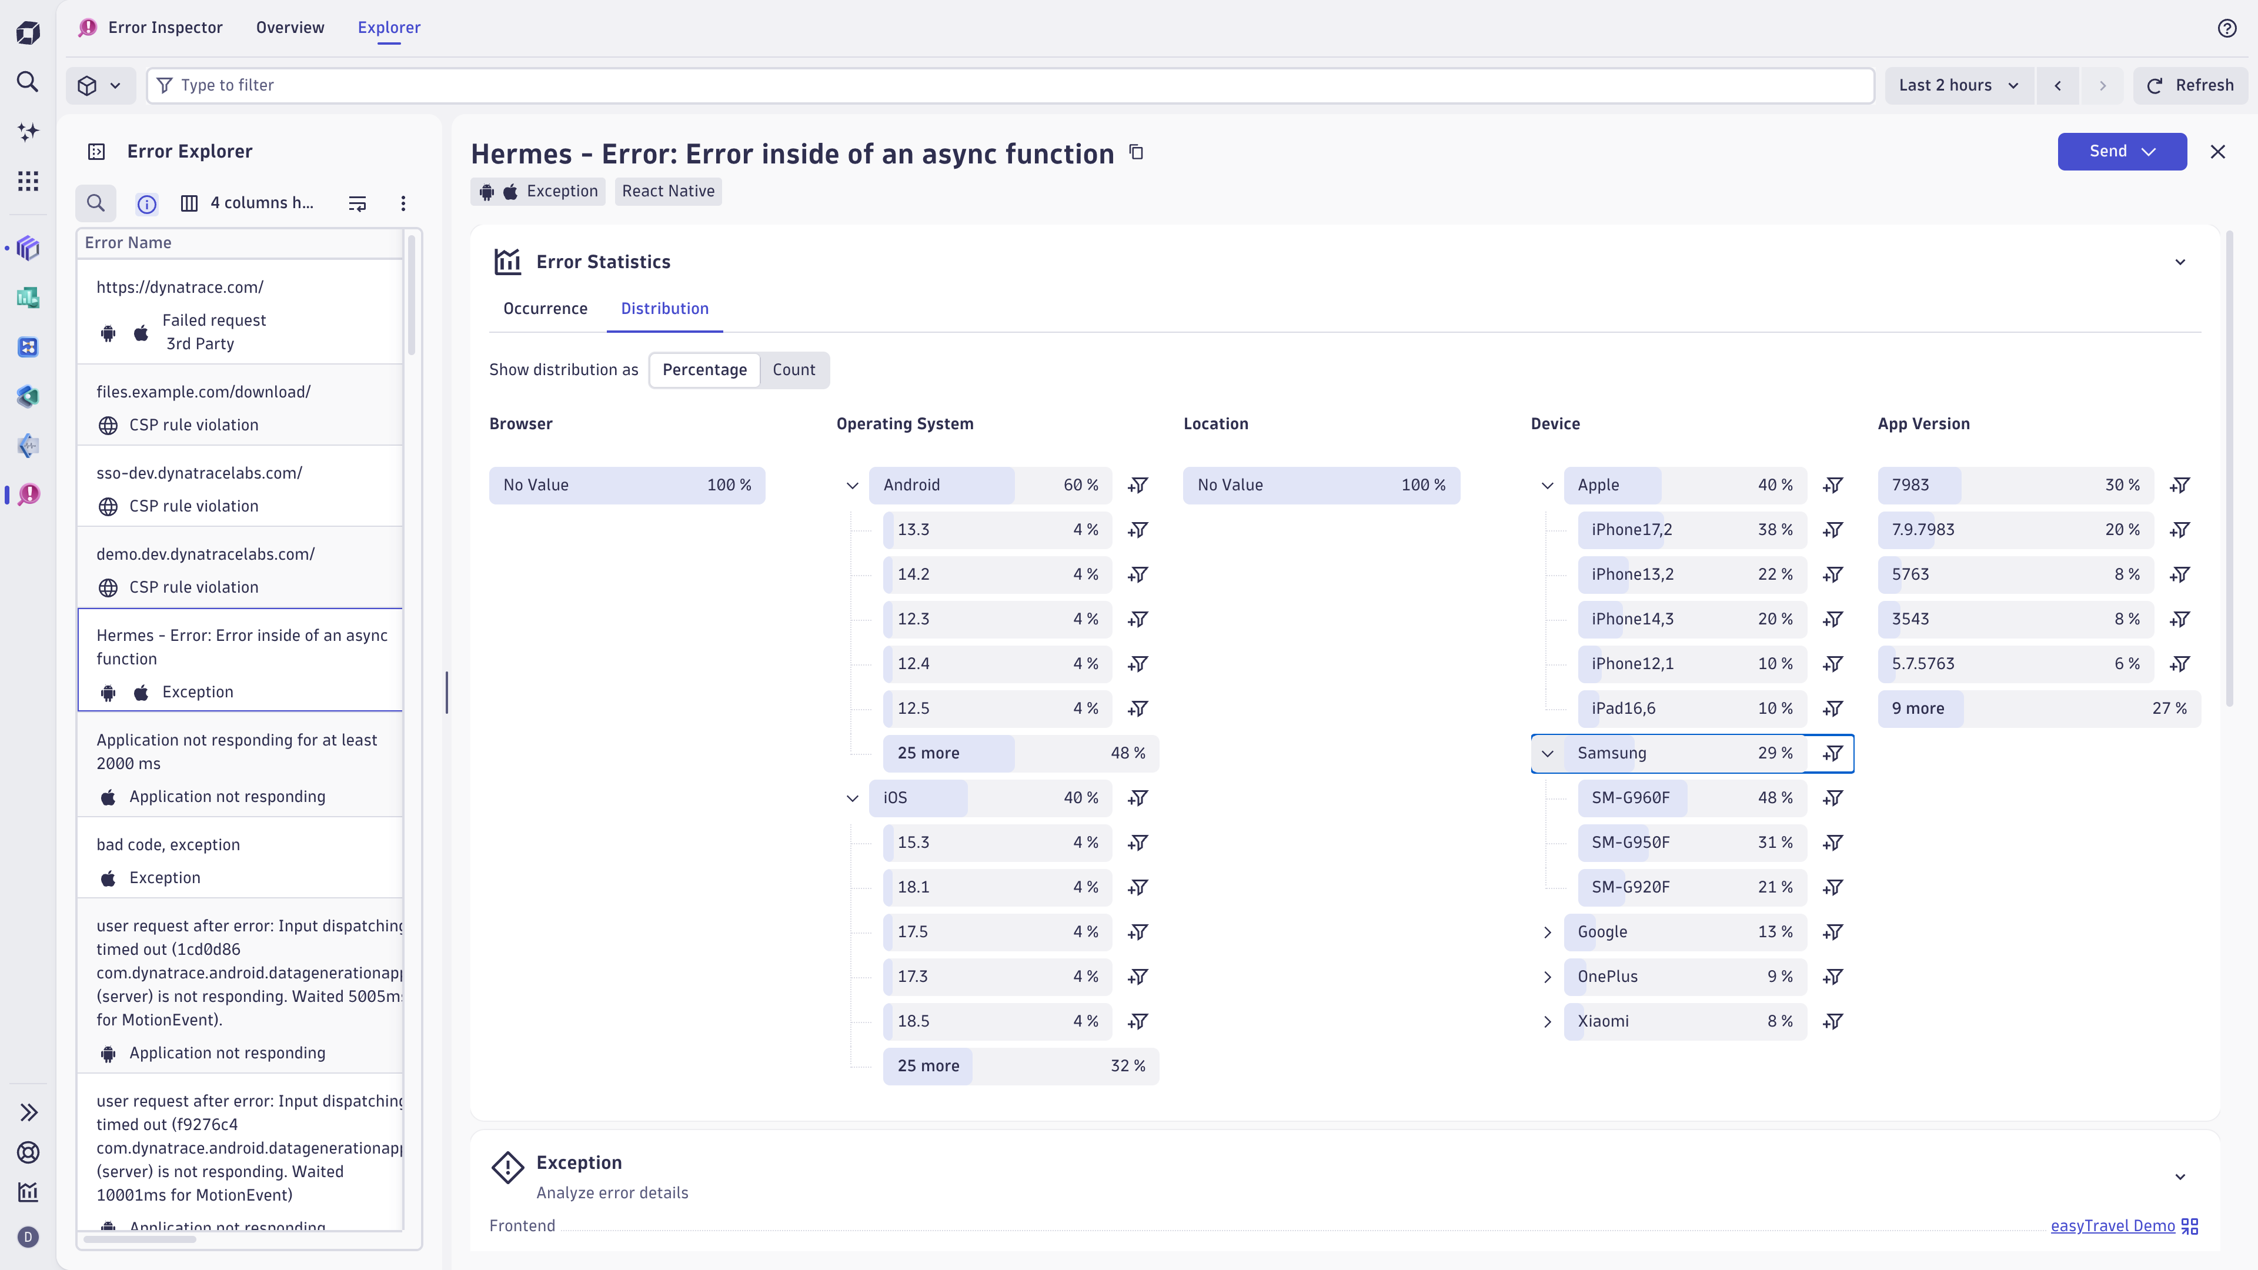
Task: Select Percentage distribution display
Action: coord(704,370)
